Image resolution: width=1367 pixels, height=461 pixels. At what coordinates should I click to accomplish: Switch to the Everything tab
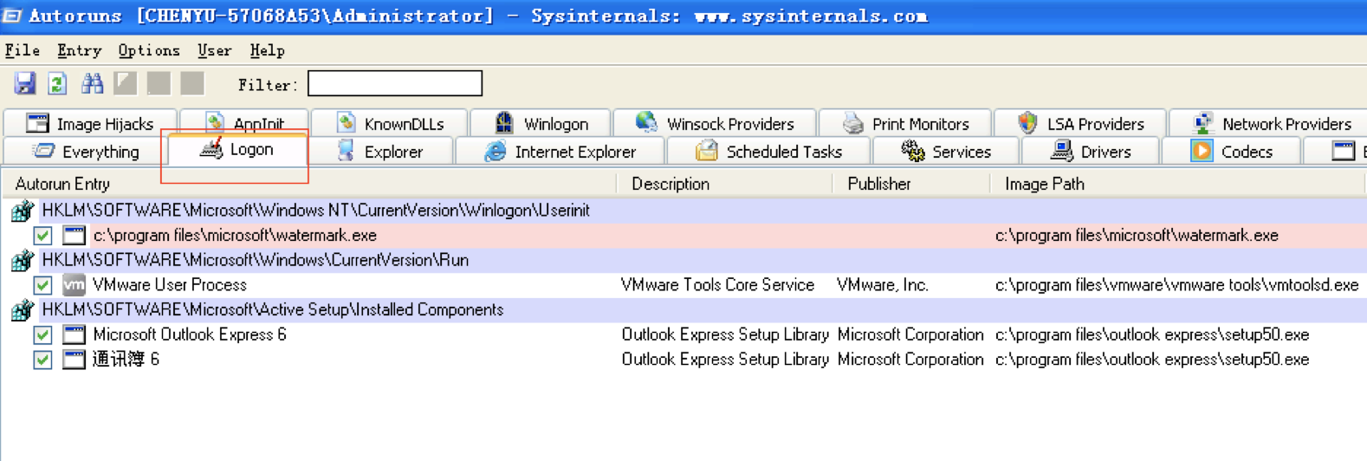(85, 152)
